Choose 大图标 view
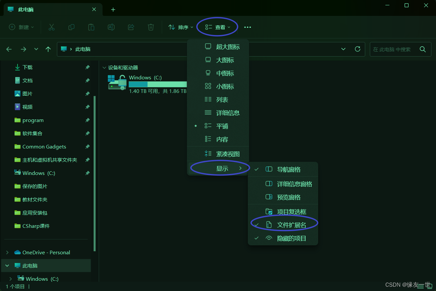The width and height of the screenshot is (436, 291). coord(218,60)
